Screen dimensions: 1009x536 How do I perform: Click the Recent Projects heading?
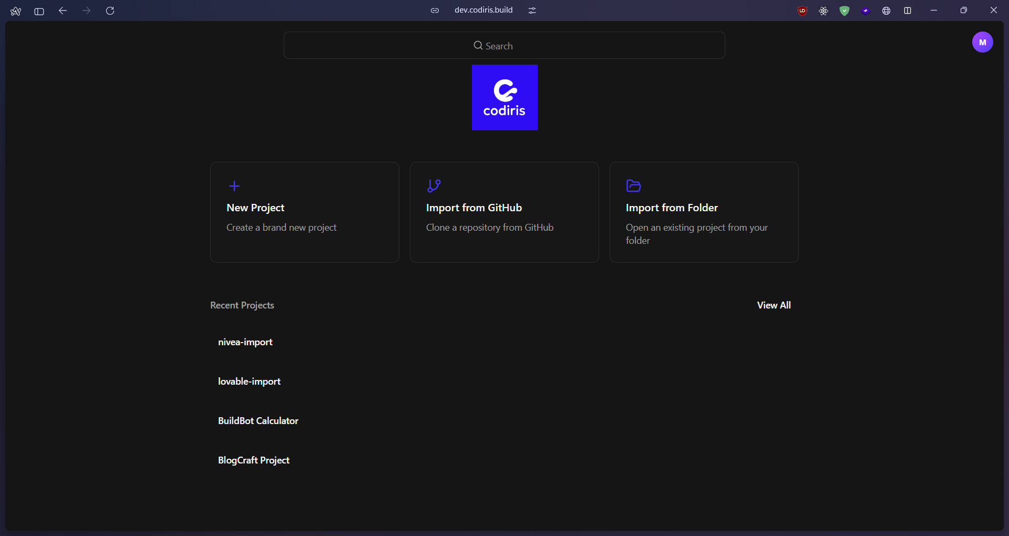[242, 305]
